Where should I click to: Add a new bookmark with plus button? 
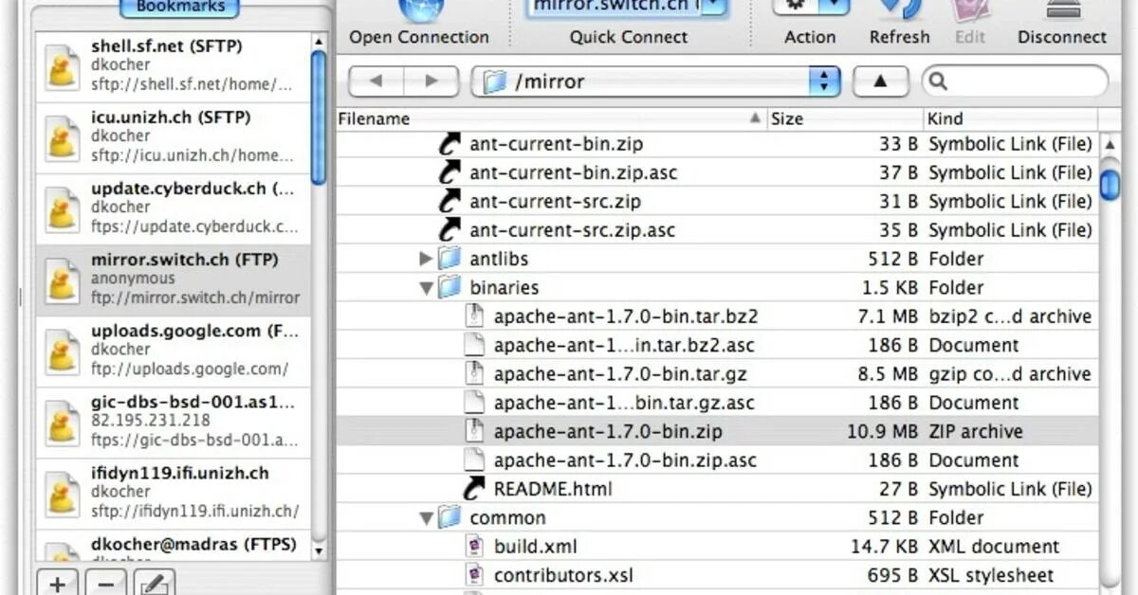pyautogui.click(x=57, y=583)
